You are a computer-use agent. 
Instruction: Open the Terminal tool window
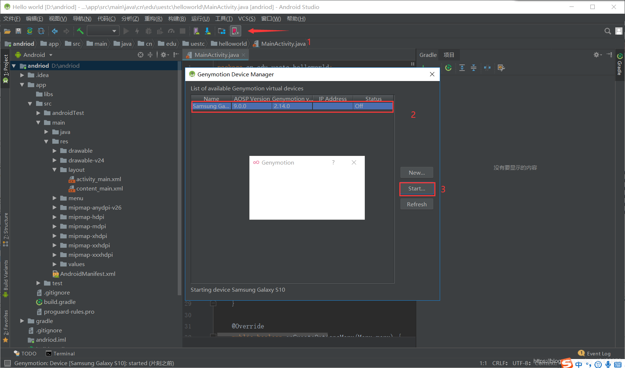[x=60, y=354]
